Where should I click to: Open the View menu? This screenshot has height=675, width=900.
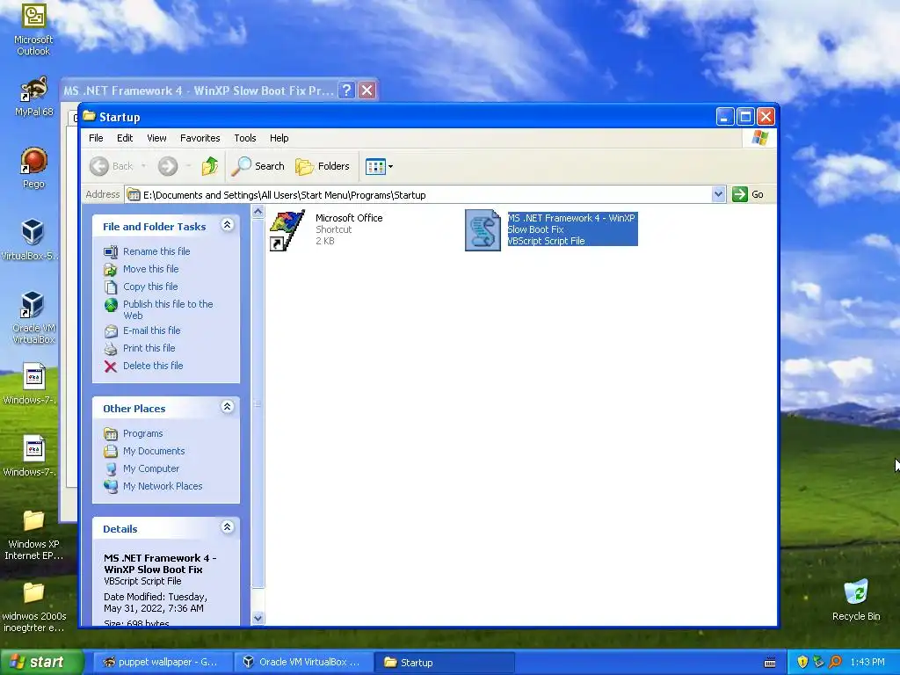coord(156,138)
